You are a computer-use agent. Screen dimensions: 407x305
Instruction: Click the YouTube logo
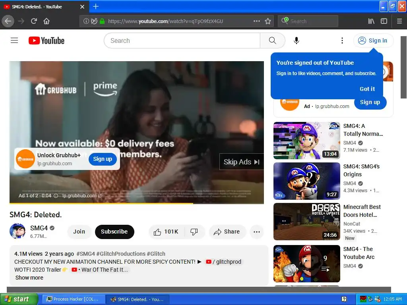coord(47,41)
